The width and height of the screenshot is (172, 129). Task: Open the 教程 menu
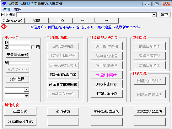tap(18, 9)
